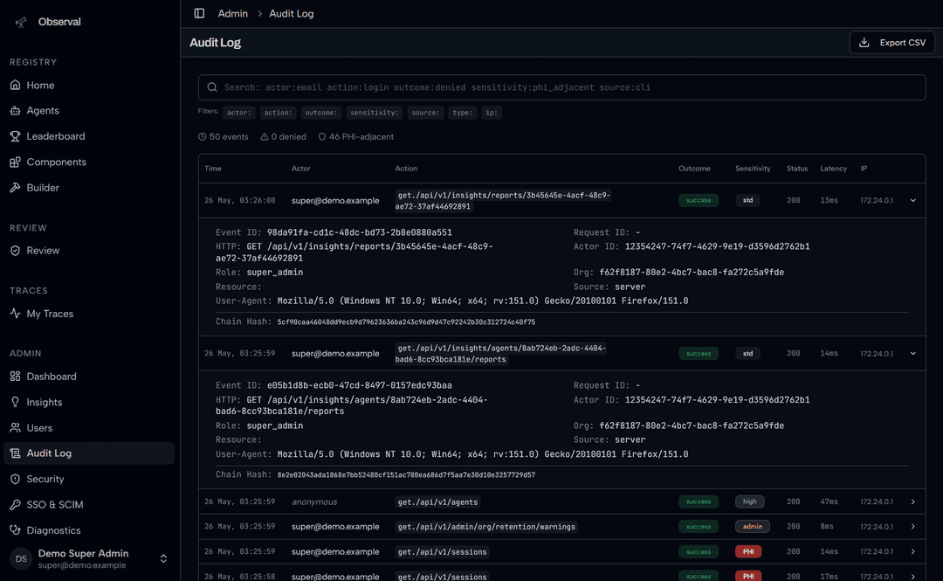Add the outcome: filter chip
Viewport: 943px width, 581px height.
(321, 113)
